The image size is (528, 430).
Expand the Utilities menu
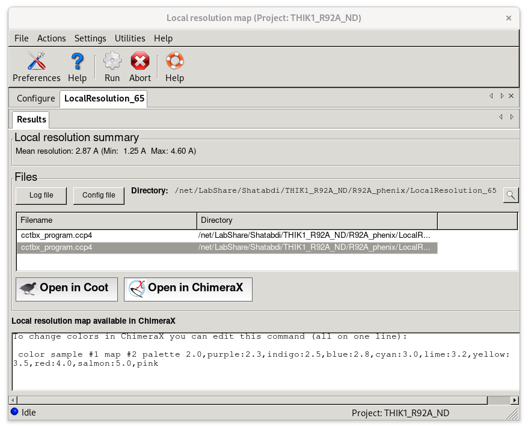coord(130,38)
